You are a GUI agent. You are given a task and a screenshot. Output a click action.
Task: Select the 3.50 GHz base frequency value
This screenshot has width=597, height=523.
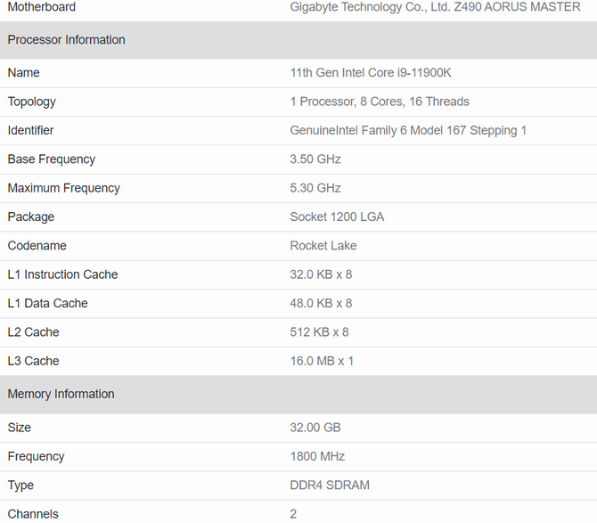pyautogui.click(x=315, y=159)
